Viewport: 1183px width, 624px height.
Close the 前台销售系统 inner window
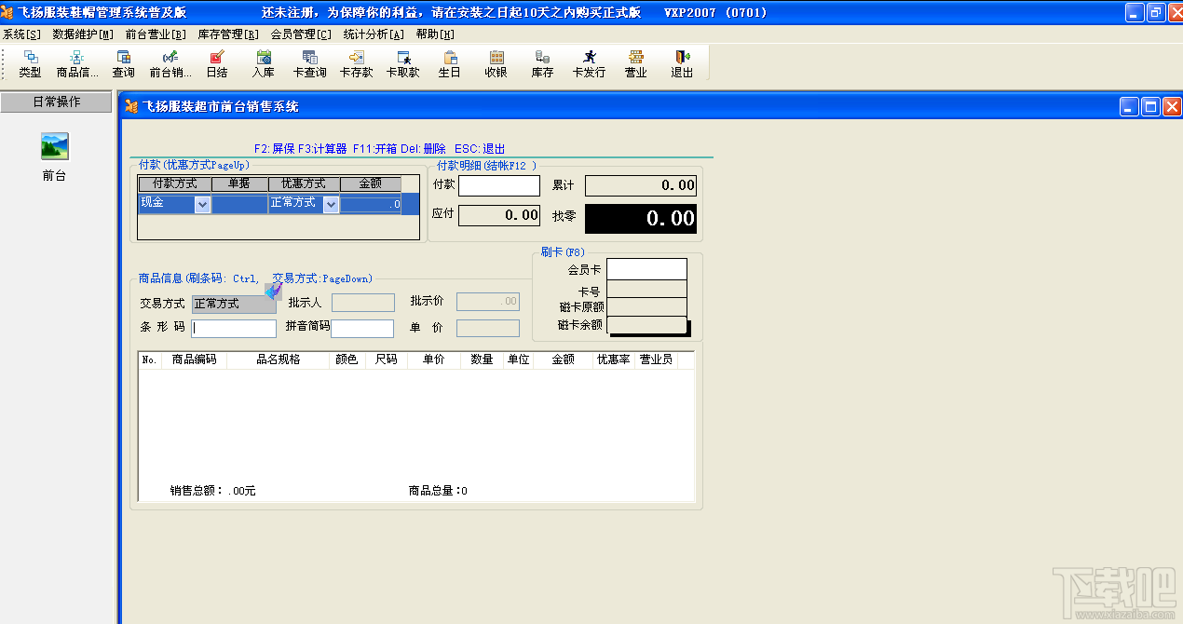1171,107
